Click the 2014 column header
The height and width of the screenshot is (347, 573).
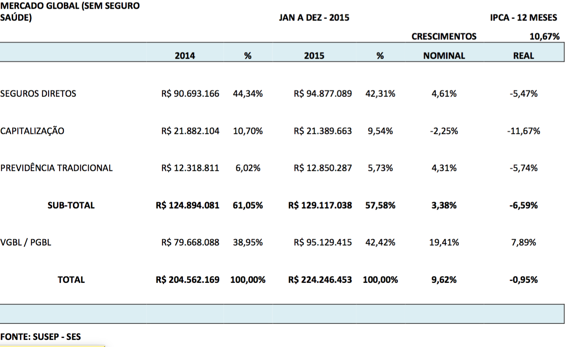pyautogui.click(x=184, y=55)
